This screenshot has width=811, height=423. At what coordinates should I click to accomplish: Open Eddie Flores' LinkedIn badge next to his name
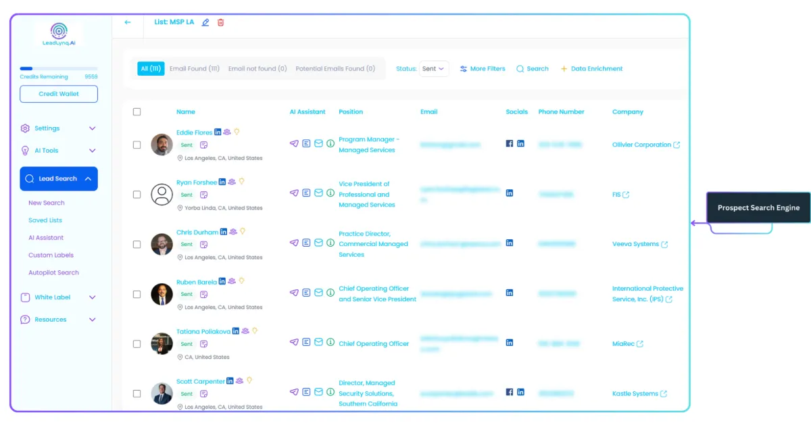217,132
